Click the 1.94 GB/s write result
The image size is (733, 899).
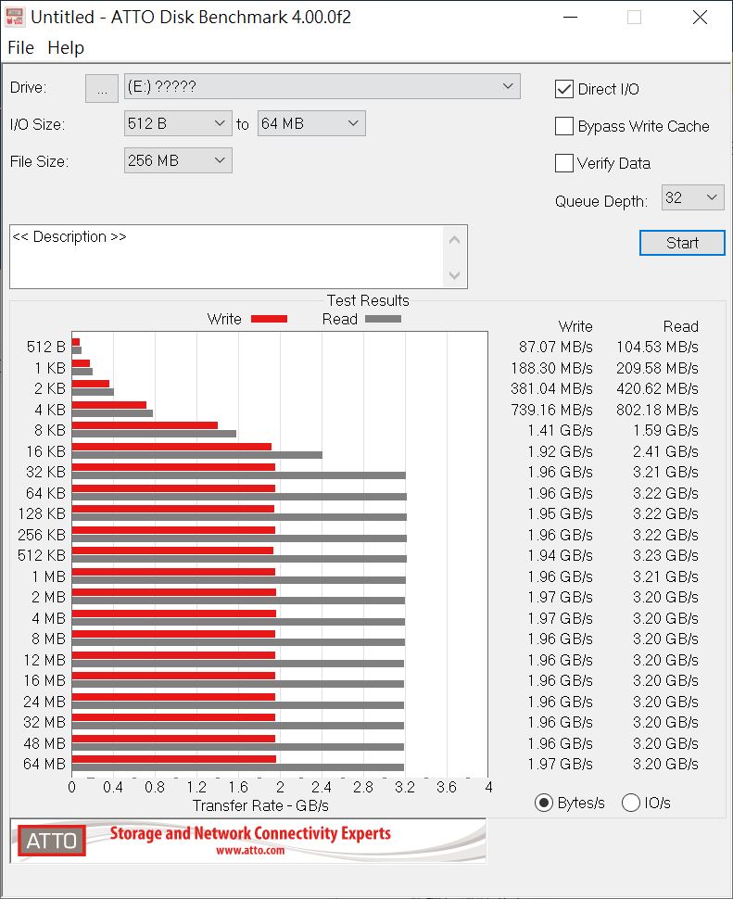point(560,555)
